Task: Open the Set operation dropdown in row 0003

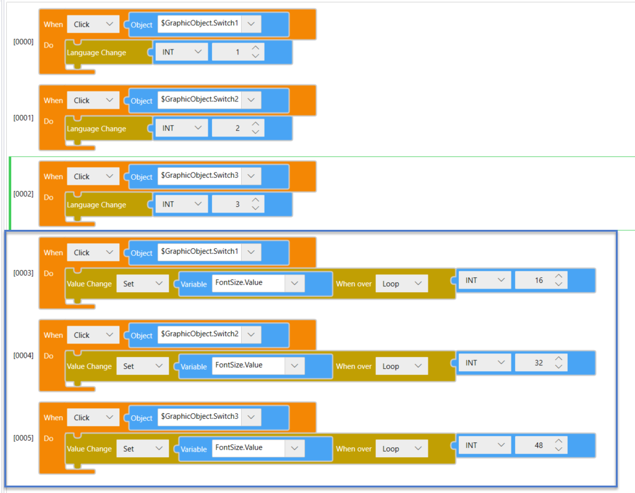Action: pyautogui.click(x=143, y=284)
